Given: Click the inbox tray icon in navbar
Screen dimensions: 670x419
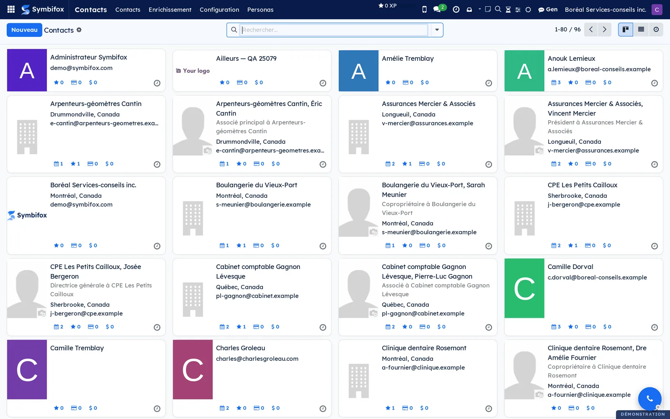Looking at the screenshot, I should click(x=469, y=9).
